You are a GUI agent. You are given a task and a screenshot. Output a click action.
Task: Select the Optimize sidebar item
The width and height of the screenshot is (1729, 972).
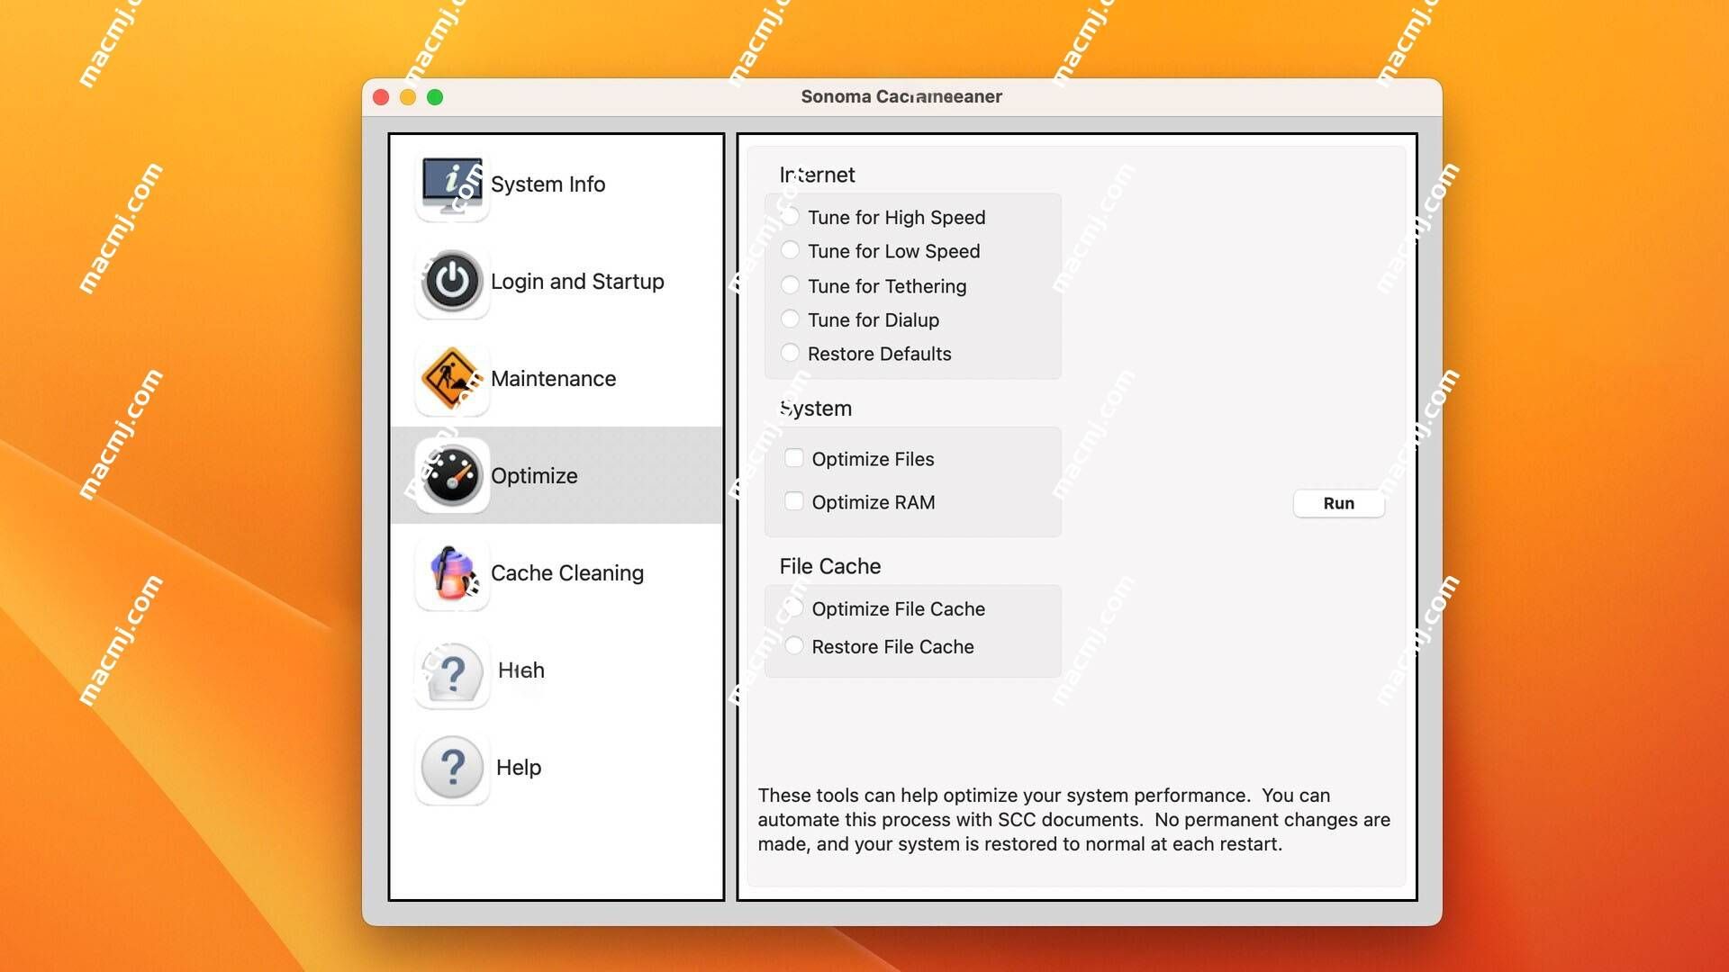click(x=557, y=476)
